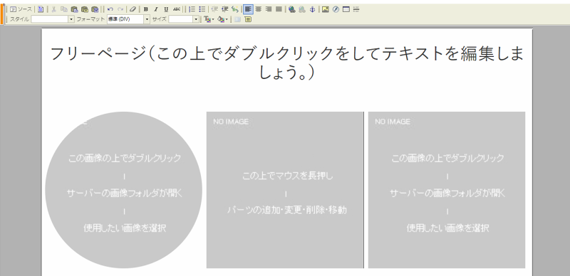The width and height of the screenshot is (570, 276).
Task: Click the eraser remove-format icon
Action: coord(133,9)
